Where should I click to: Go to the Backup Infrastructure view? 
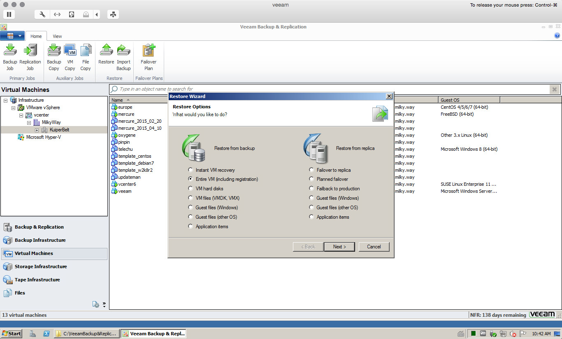(54, 240)
